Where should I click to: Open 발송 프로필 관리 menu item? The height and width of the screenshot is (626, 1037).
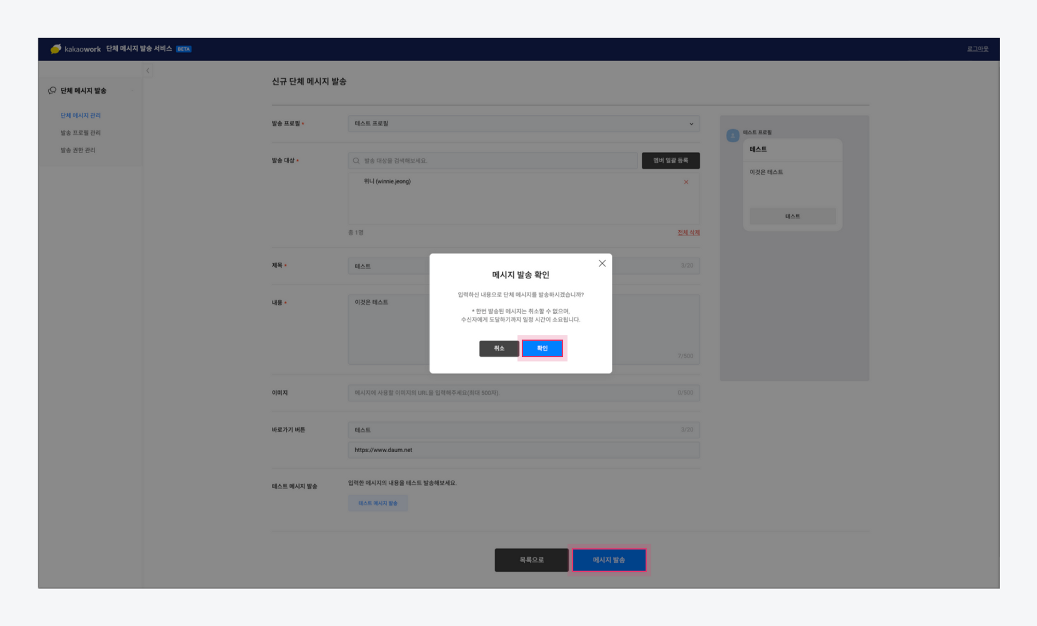pos(80,133)
